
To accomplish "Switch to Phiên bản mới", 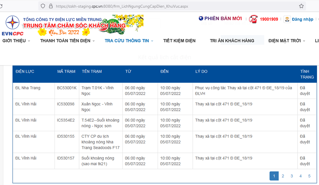I will click(x=223, y=19).
